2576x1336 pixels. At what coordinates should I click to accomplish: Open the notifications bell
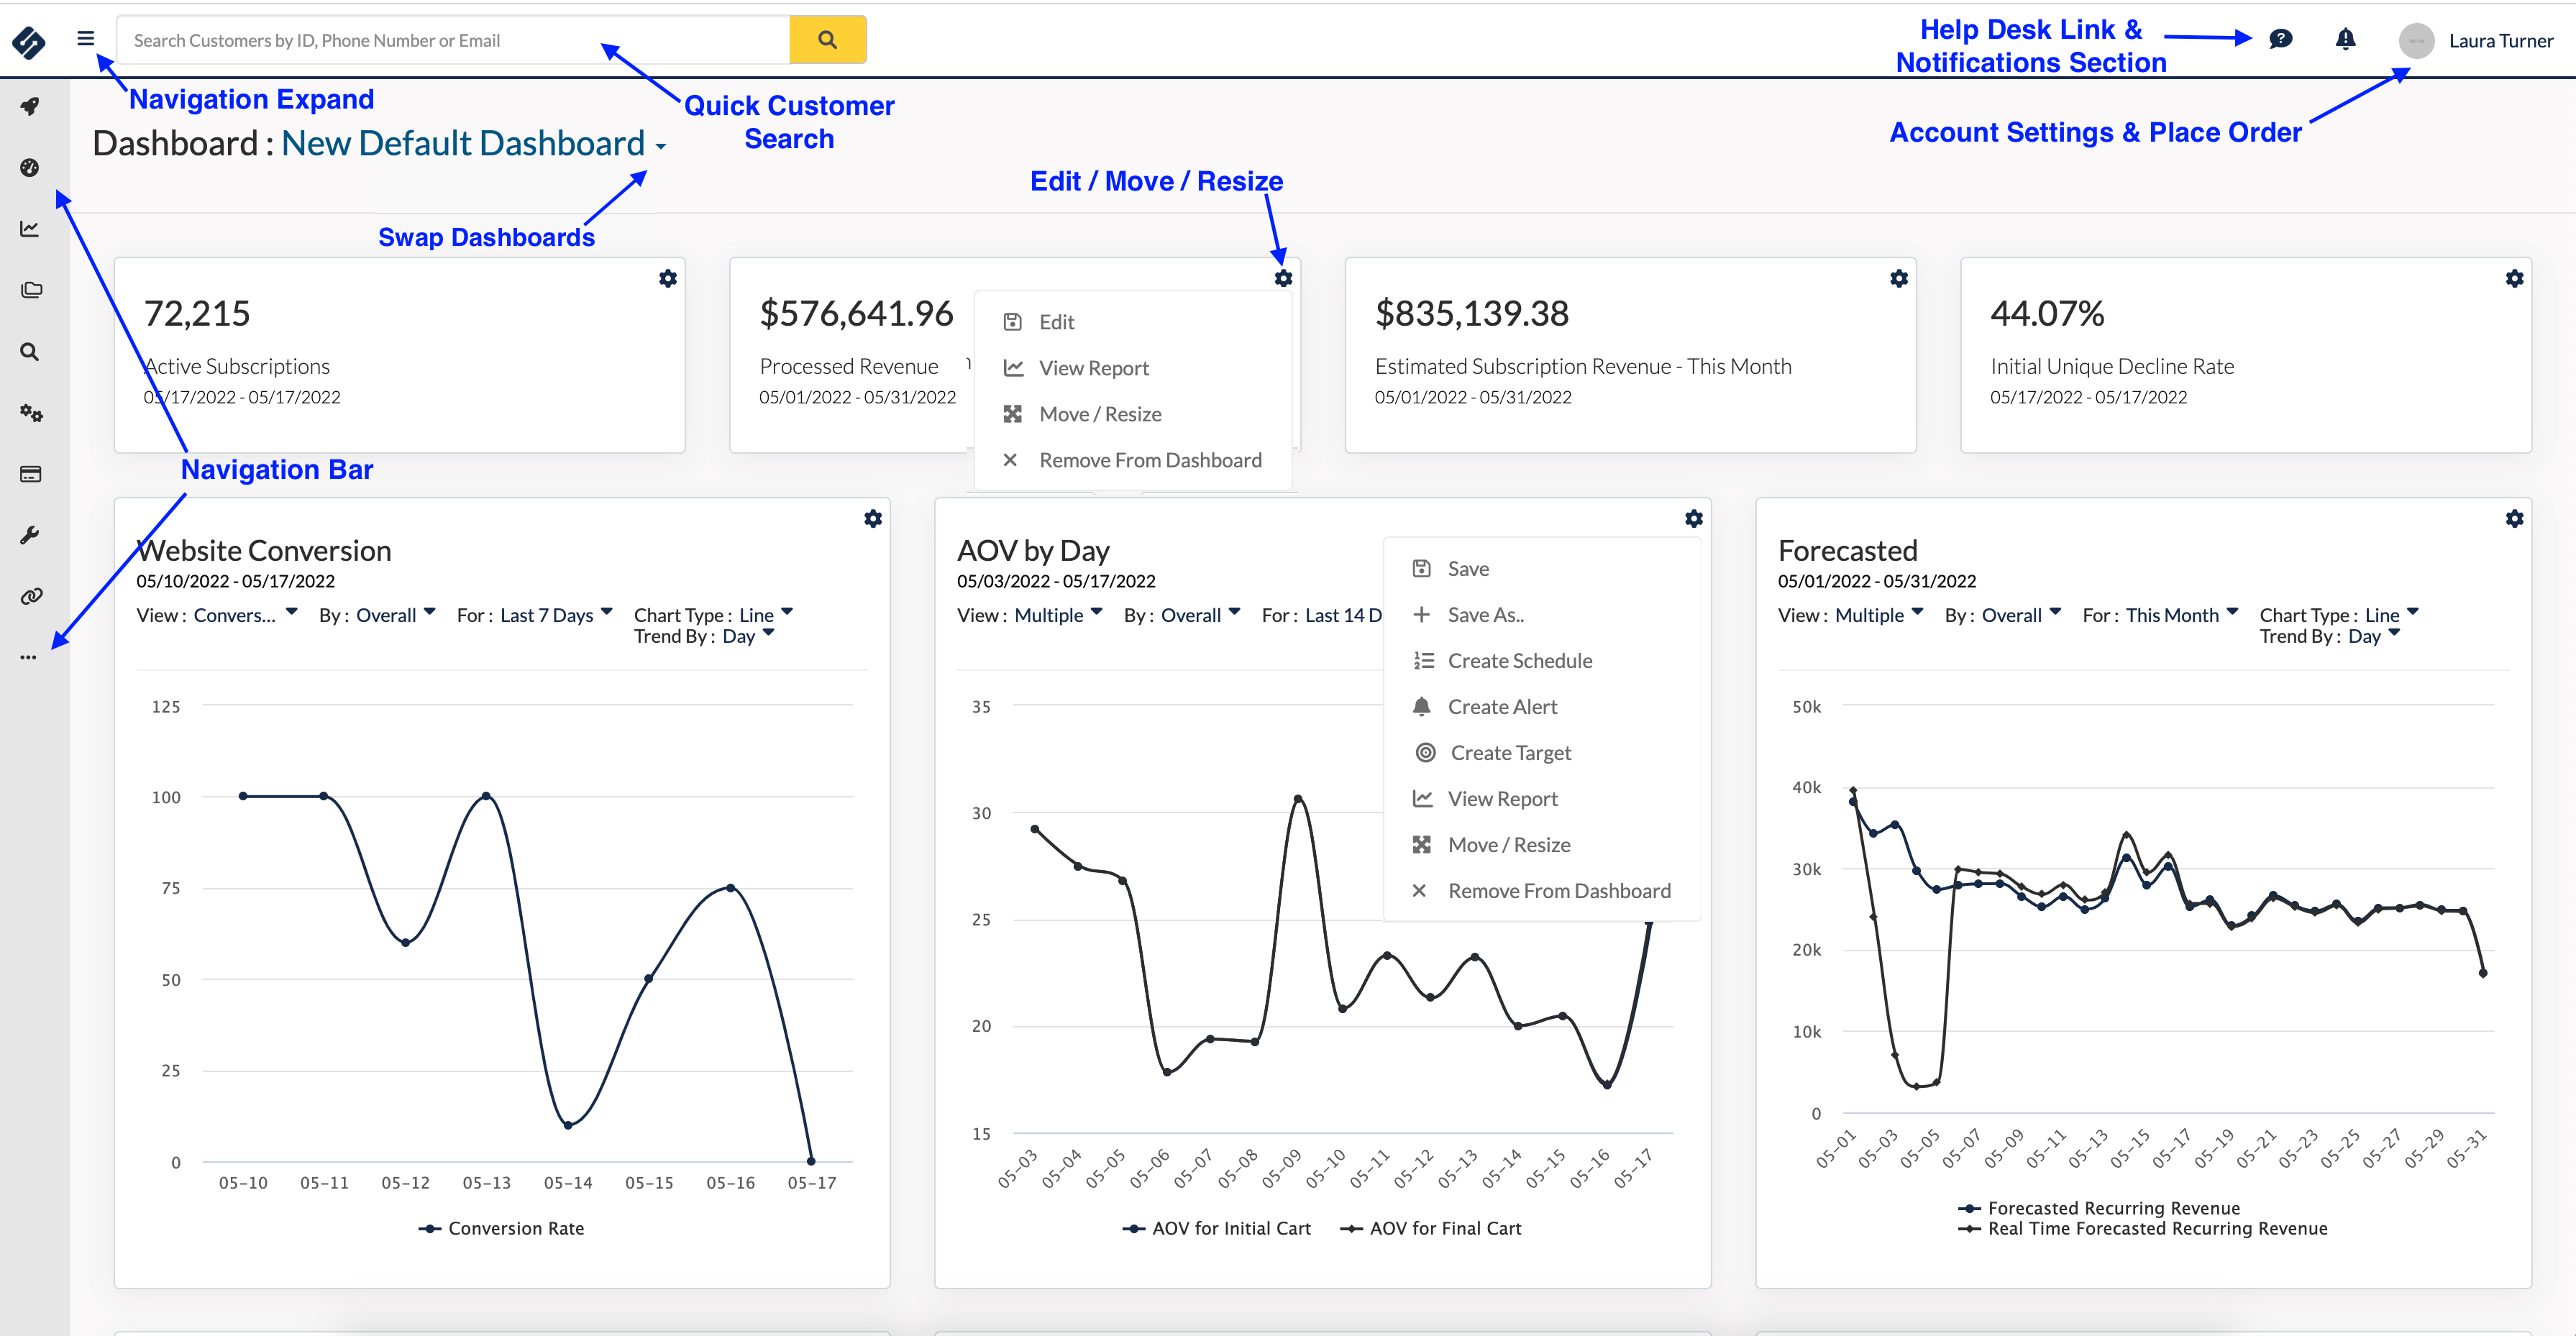[2345, 39]
